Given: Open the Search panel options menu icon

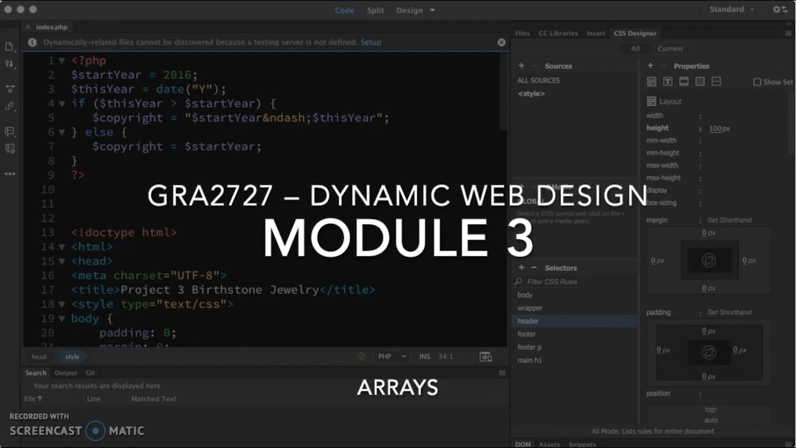Looking at the screenshot, I should click(502, 373).
